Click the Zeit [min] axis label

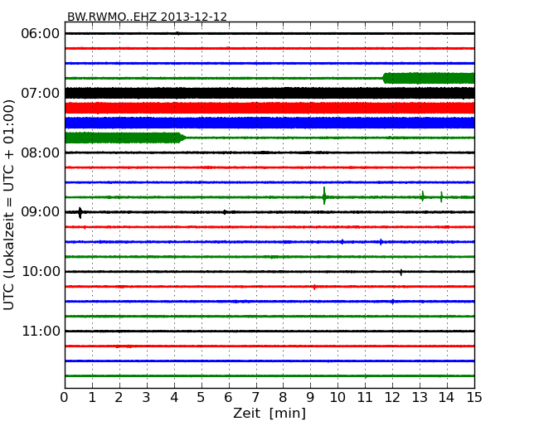click(269, 414)
